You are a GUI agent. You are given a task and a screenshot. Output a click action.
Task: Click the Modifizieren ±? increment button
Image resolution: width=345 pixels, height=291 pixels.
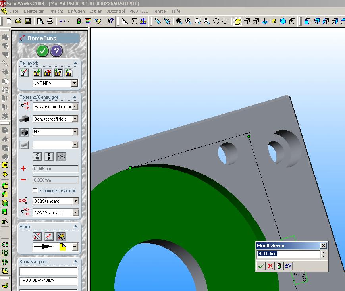point(288,266)
